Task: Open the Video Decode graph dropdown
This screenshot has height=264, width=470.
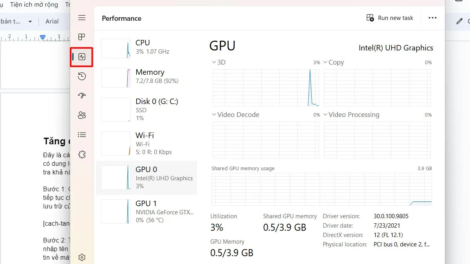Action: coord(214,115)
